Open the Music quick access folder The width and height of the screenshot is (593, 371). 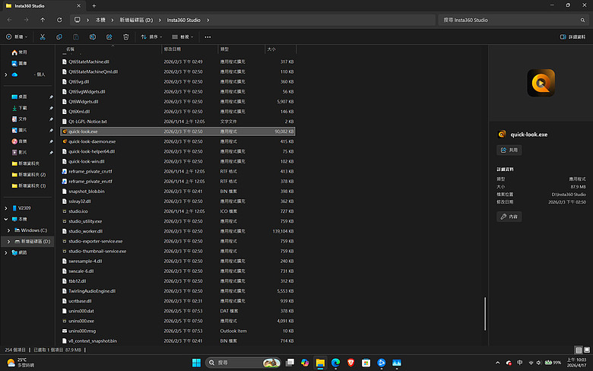(19, 141)
